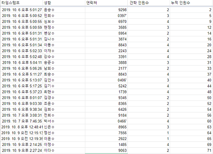Click name cell 이재ㅇ
This screenshot has height=154, width=213.
click(64, 51)
